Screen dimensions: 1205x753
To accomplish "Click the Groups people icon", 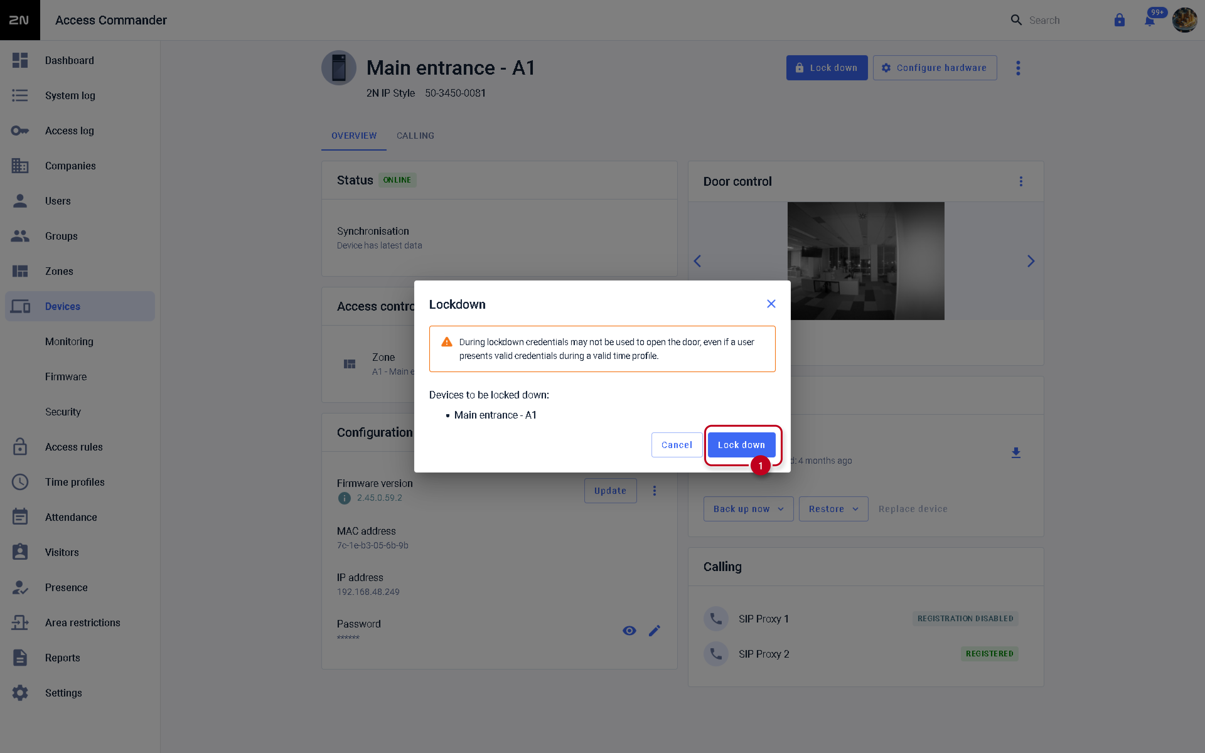I will click(20, 236).
